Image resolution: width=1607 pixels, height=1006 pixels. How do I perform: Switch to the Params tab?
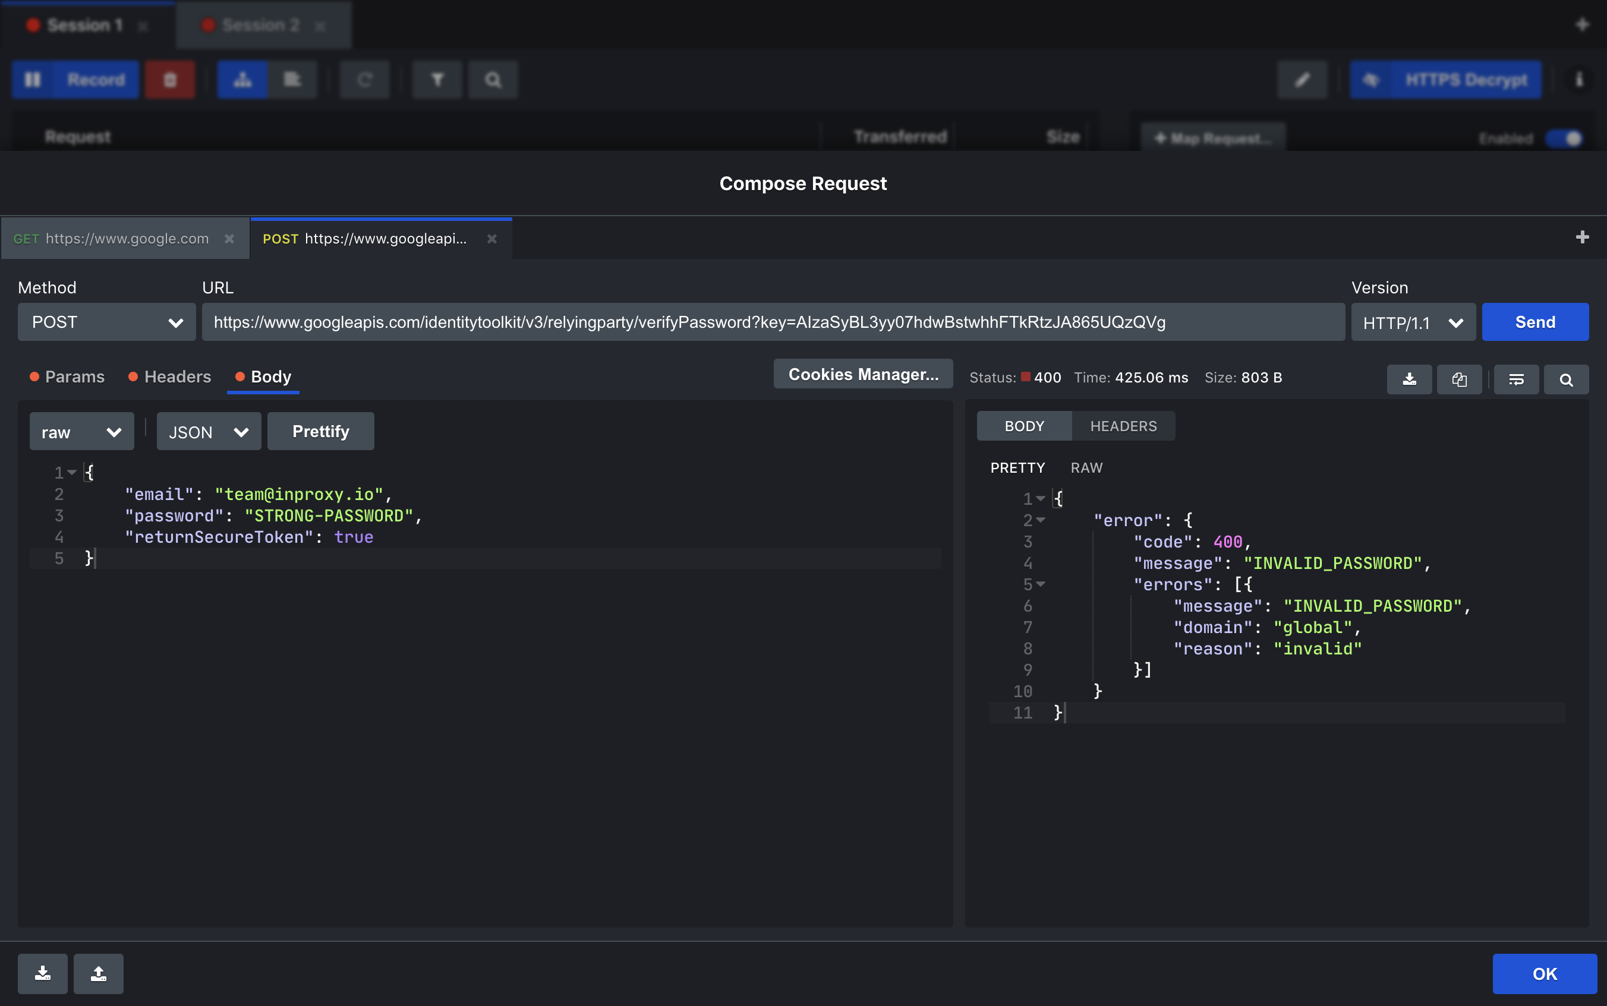67,377
